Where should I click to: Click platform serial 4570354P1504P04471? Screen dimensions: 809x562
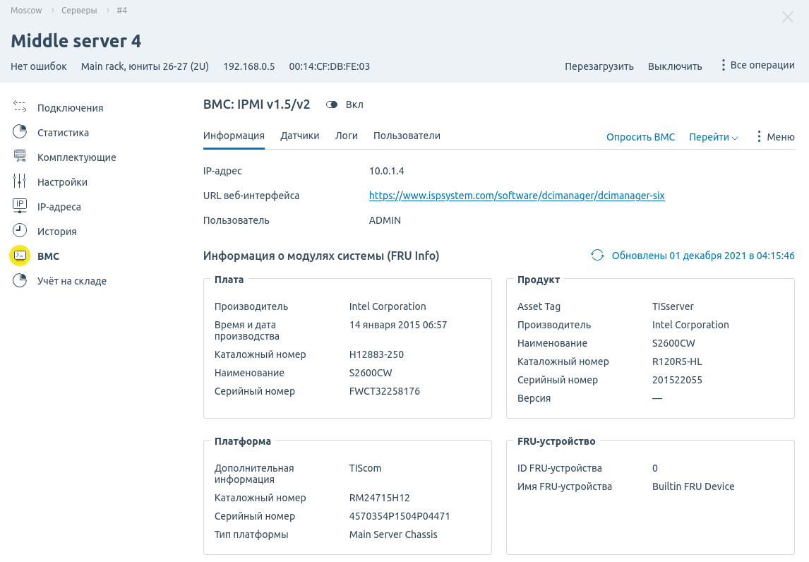tap(400, 516)
